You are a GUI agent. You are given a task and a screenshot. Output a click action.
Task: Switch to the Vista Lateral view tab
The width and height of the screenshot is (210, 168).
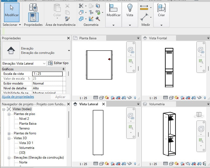click(x=88, y=104)
